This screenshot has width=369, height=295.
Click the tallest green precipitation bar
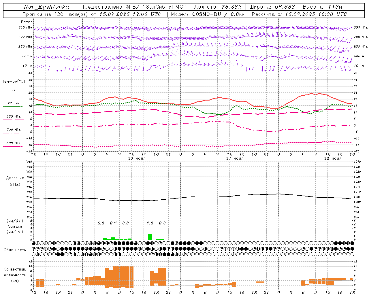coord(150,237)
